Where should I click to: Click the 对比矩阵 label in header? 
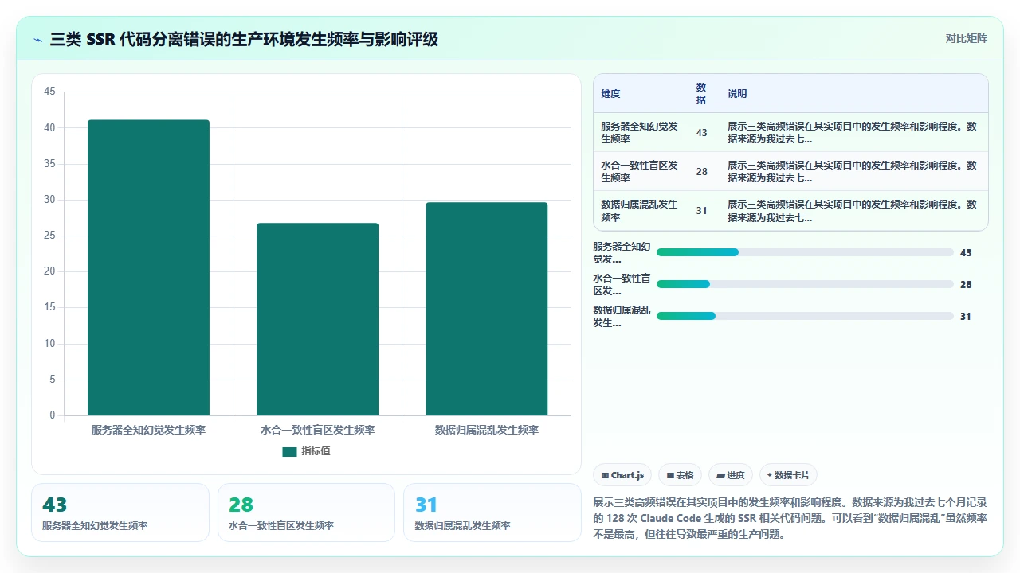[x=966, y=39]
